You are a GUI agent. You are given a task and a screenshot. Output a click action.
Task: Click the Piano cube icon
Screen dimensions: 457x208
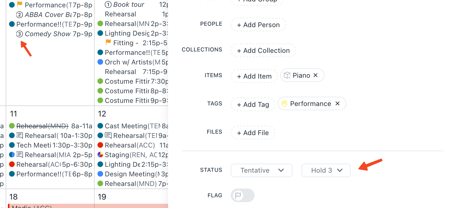pos(287,75)
